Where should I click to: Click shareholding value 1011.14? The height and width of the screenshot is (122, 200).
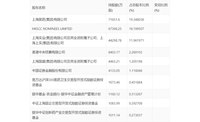coord(114,115)
